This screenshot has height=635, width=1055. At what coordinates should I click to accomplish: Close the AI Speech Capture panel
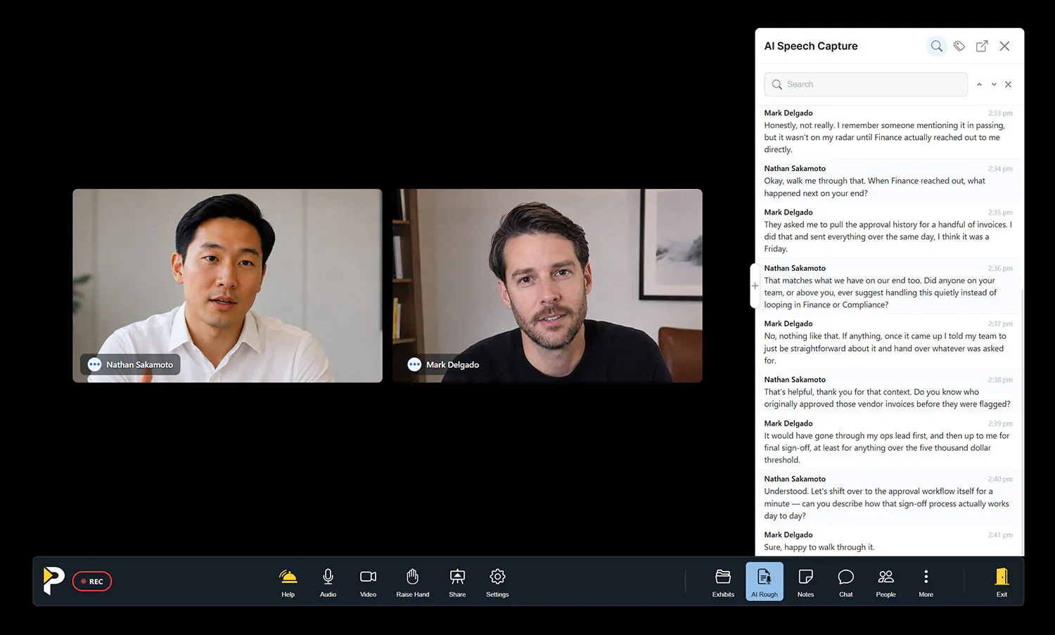click(x=1004, y=46)
